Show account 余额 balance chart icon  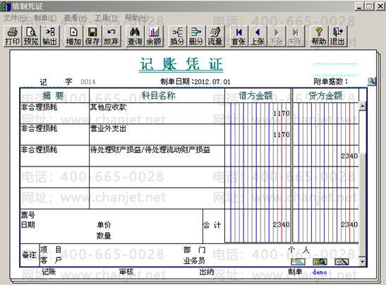coord(154,37)
